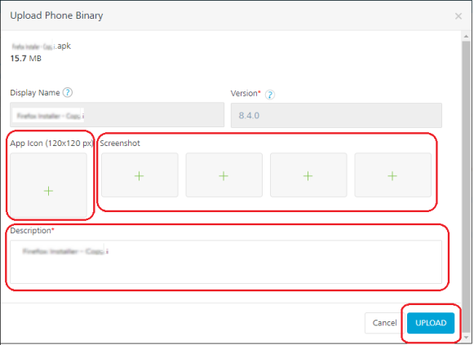
Task: Focus the Display Name field
Action: coord(117,115)
